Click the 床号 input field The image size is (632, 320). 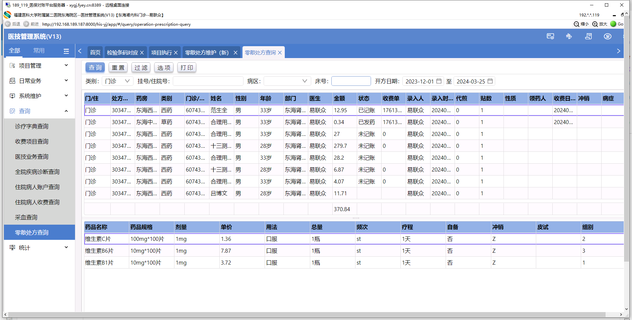(351, 81)
